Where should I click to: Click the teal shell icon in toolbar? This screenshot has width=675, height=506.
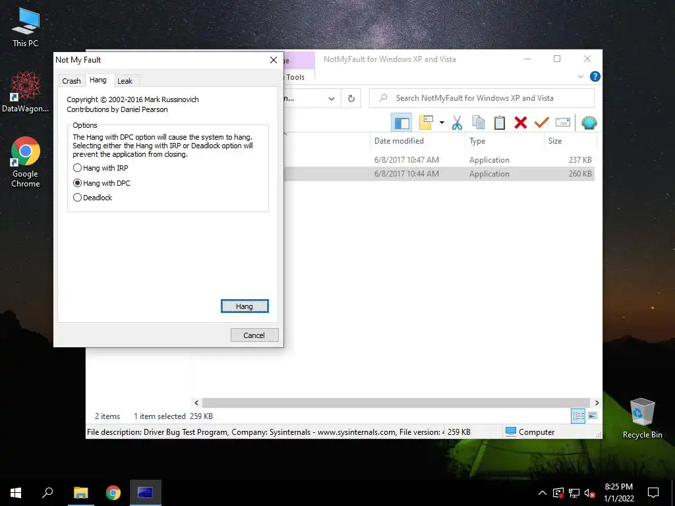(x=589, y=123)
